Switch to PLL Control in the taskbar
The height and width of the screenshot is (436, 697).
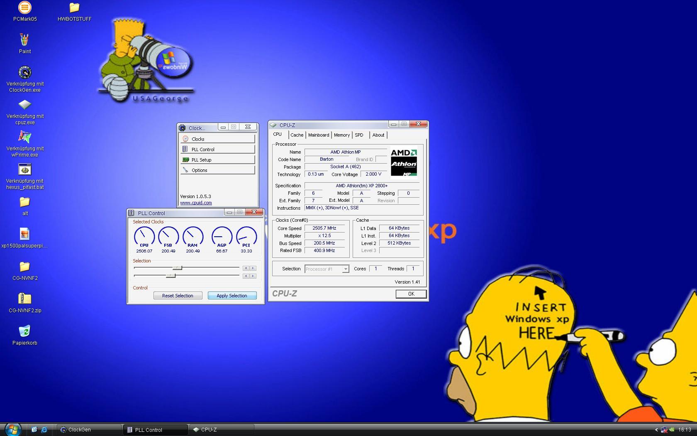click(x=156, y=430)
